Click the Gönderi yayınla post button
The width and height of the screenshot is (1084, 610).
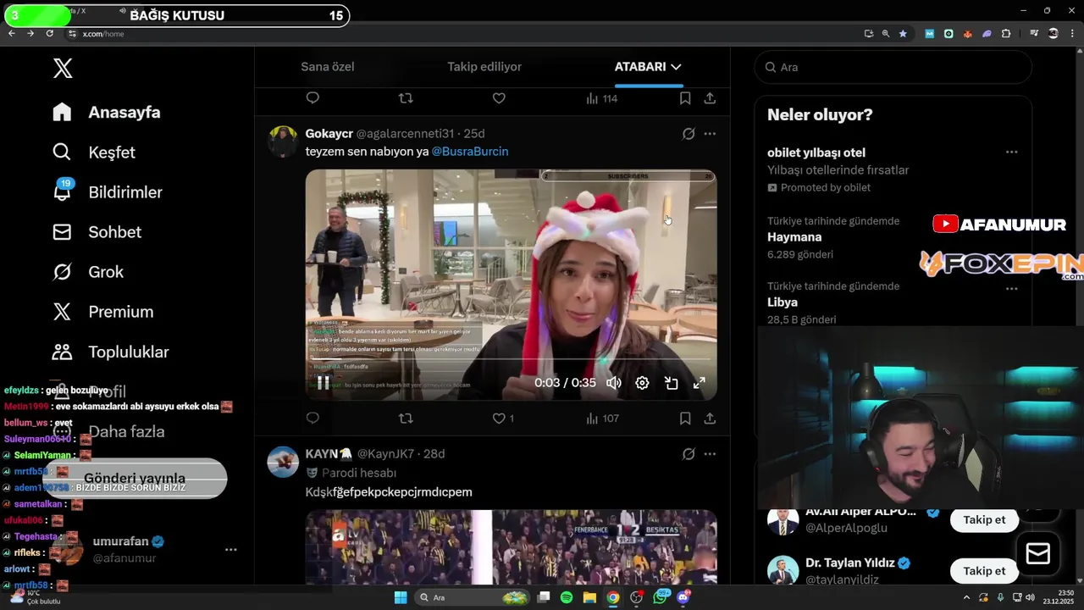pos(135,479)
